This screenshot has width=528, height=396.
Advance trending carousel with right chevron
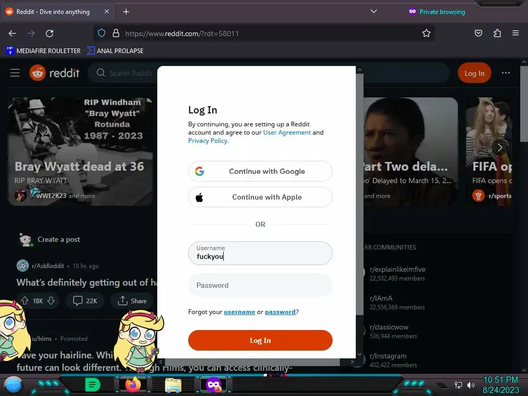point(500,147)
